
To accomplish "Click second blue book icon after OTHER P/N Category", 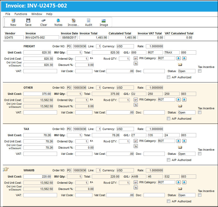I will coord(184,99).
